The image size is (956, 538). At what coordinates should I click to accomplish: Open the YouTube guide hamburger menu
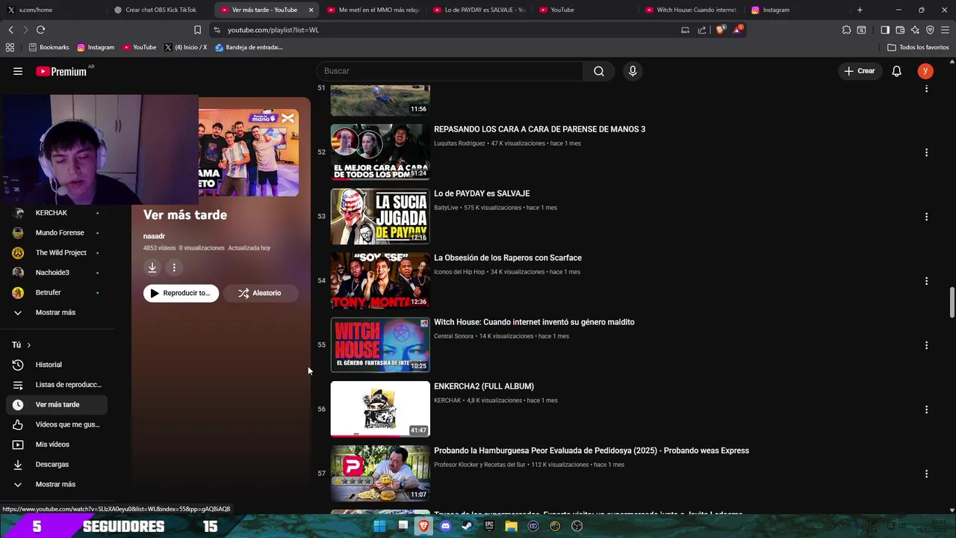tap(18, 71)
